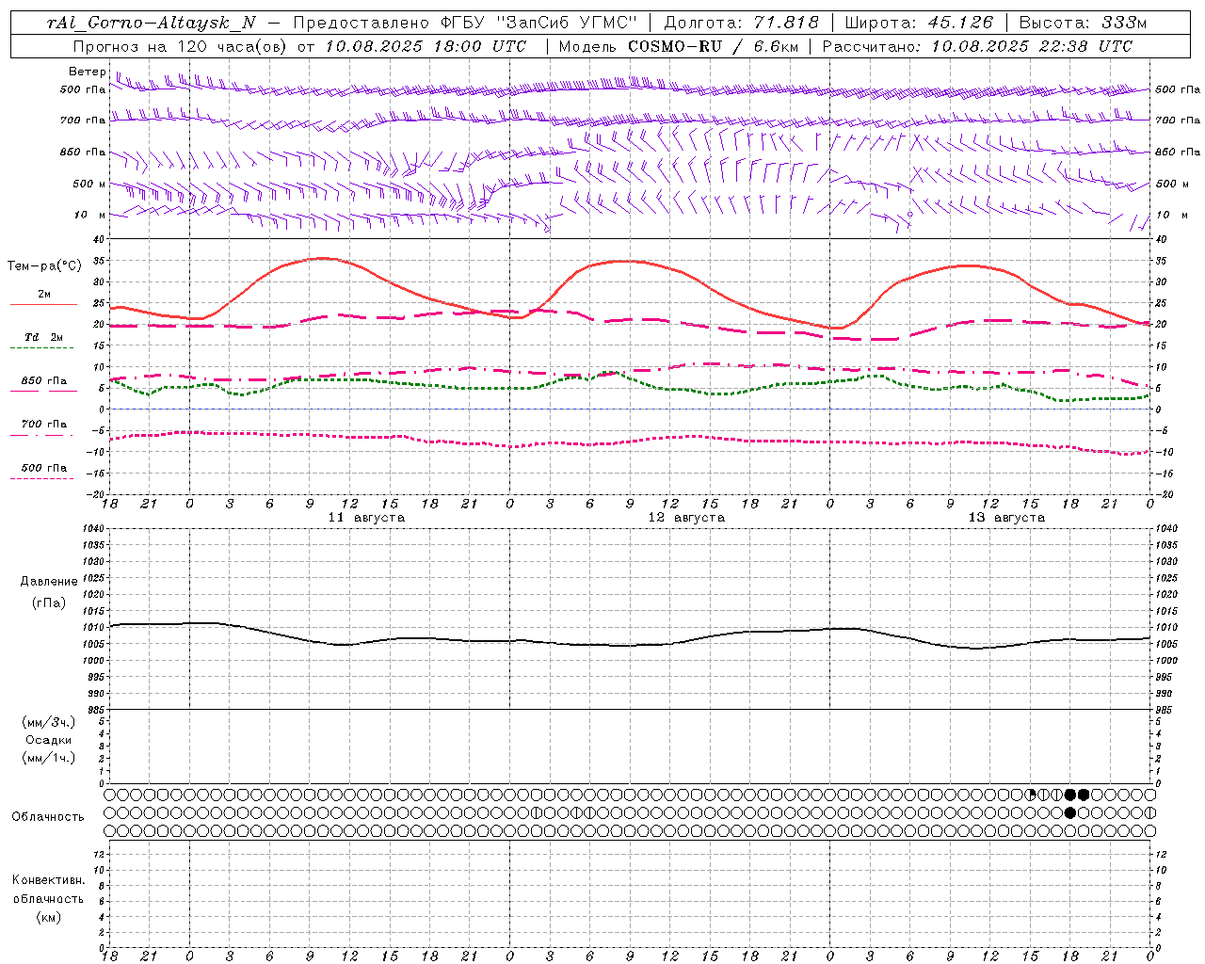Viewport: 1205px width, 964px height.
Task: Click the (гПа) unit label under Давление
Action: tap(49, 602)
